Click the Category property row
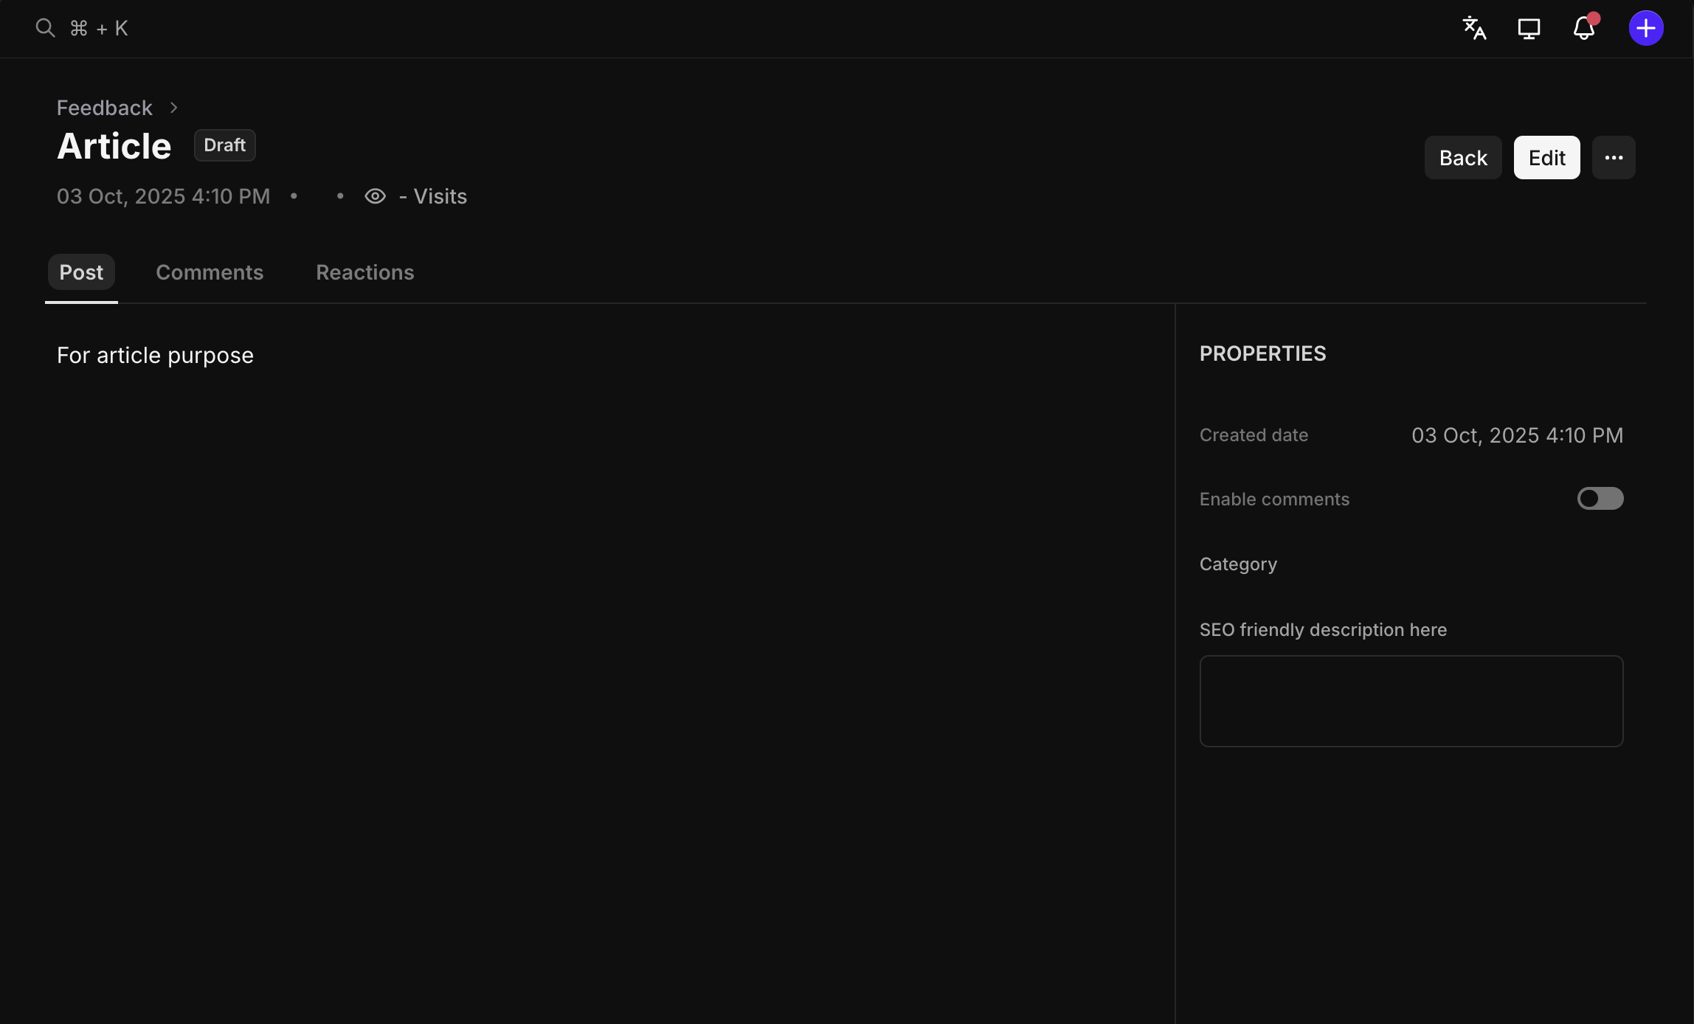Image resolution: width=1694 pixels, height=1024 pixels. (1237, 564)
